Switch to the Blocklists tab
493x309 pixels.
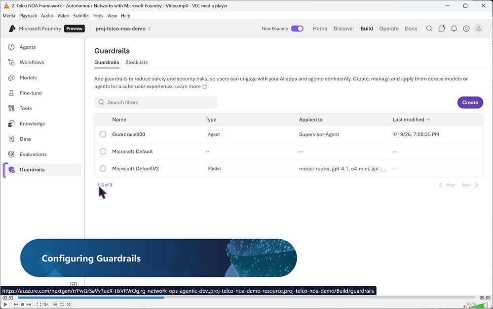pyautogui.click(x=136, y=62)
